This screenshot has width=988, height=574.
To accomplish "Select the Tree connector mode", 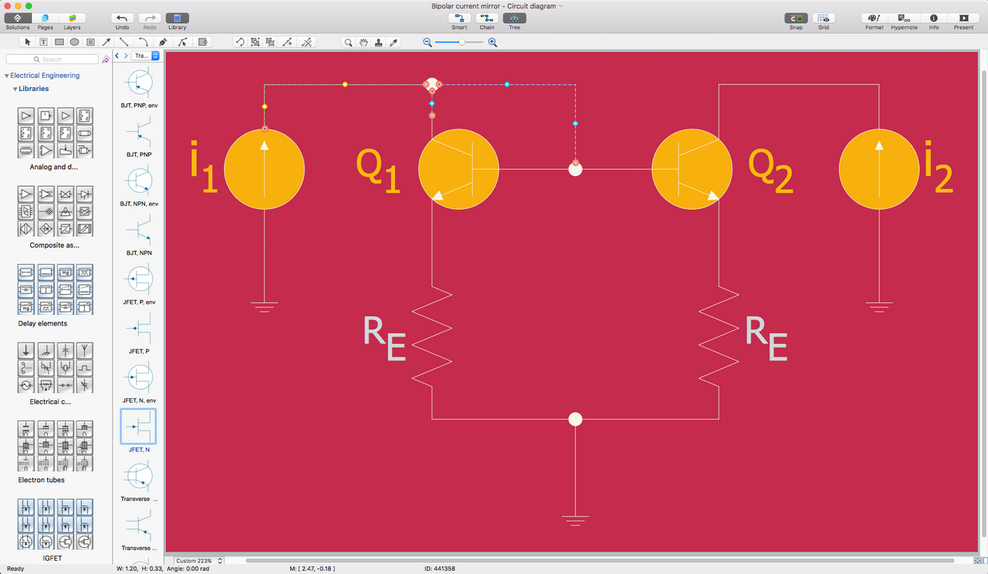I will pyautogui.click(x=513, y=20).
